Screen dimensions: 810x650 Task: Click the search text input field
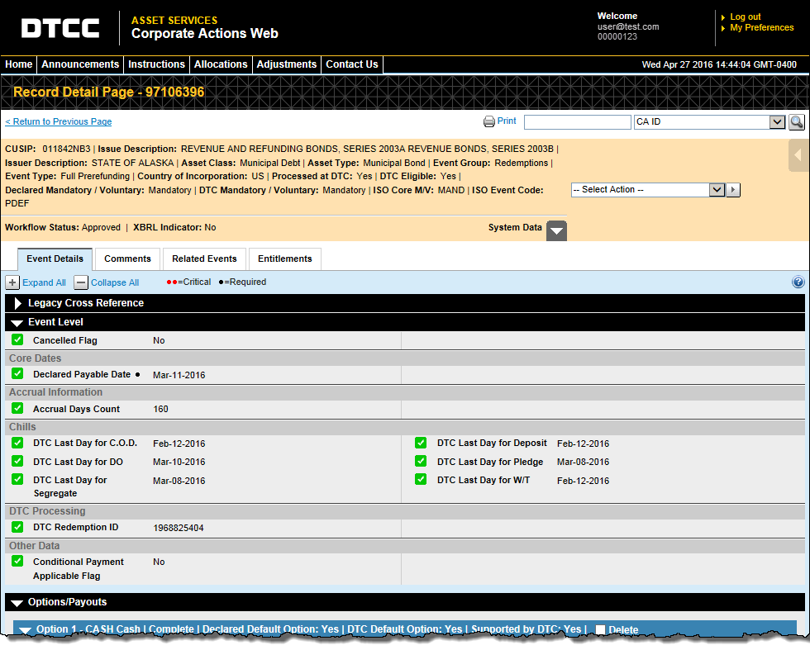click(577, 122)
